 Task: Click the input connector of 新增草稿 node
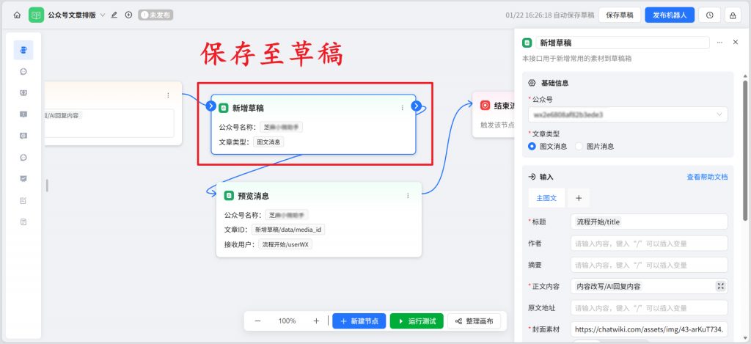211,106
